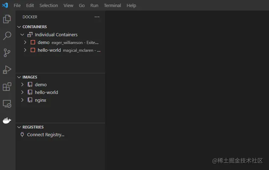The image size is (269, 170).
Task: Expand the demo container row chevron
Action: [x=25, y=42]
